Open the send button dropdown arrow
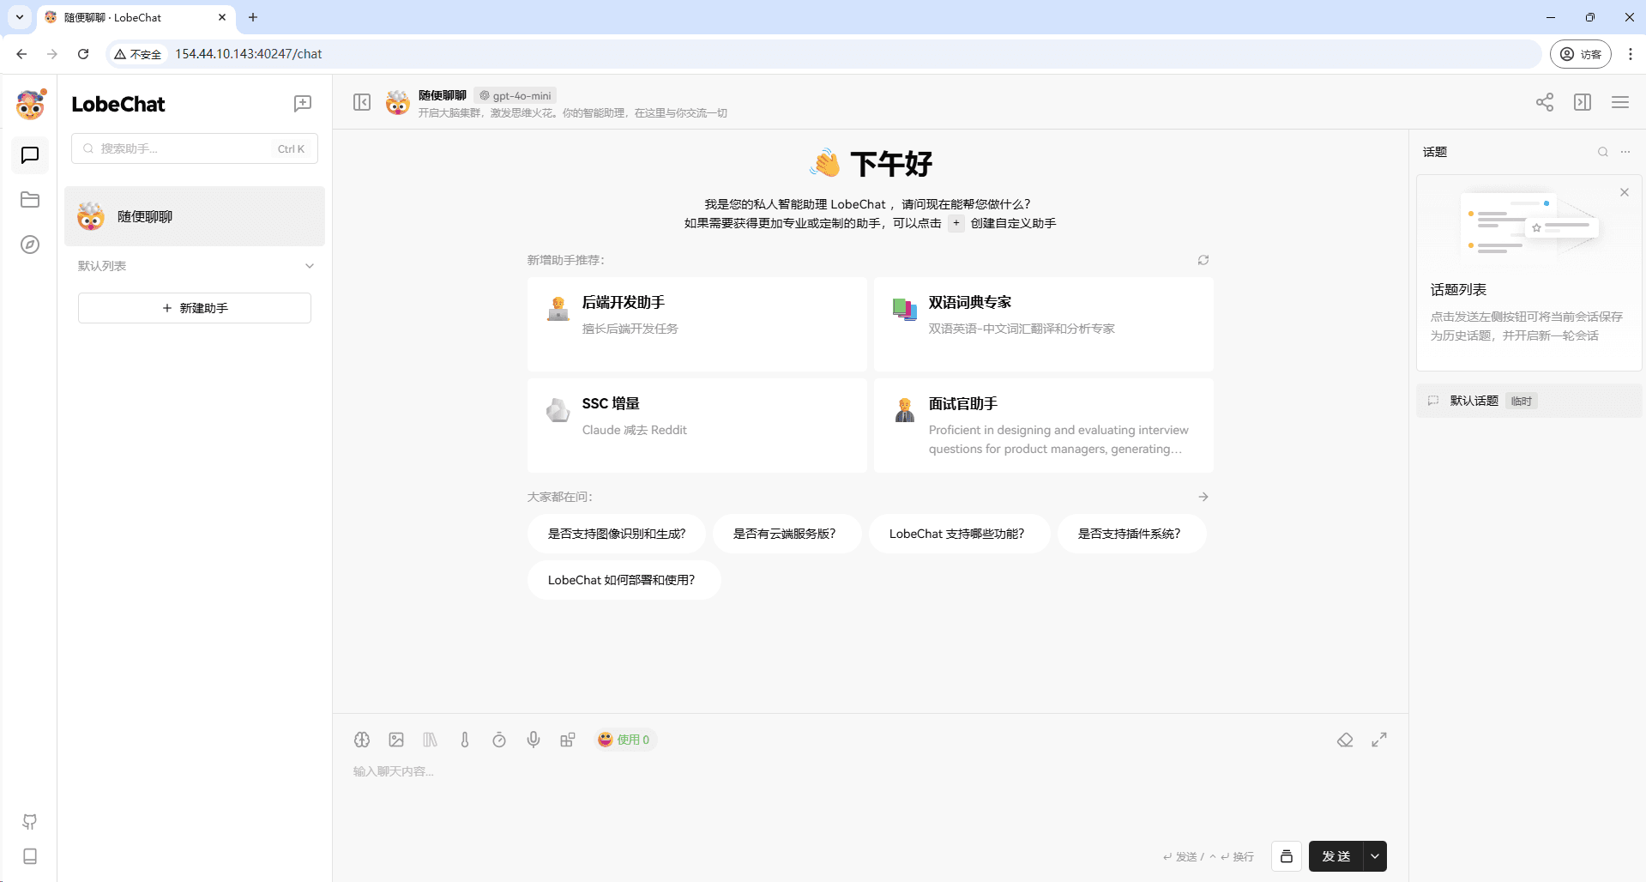Screen dimensions: 1646x882 pos(1375,856)
